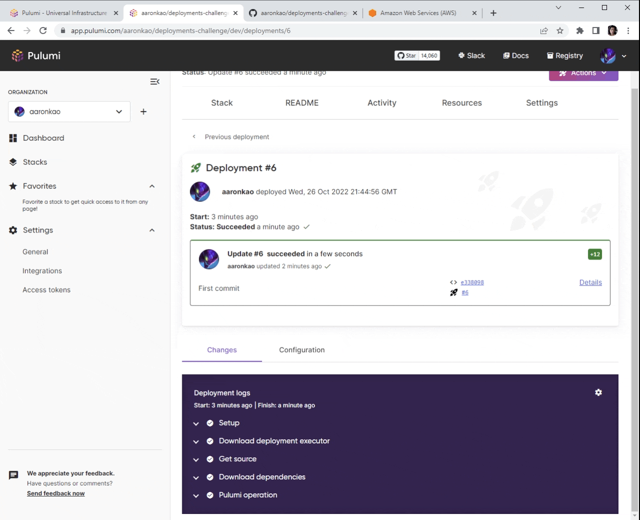Open Details of Update #6

tap(590, 283)
